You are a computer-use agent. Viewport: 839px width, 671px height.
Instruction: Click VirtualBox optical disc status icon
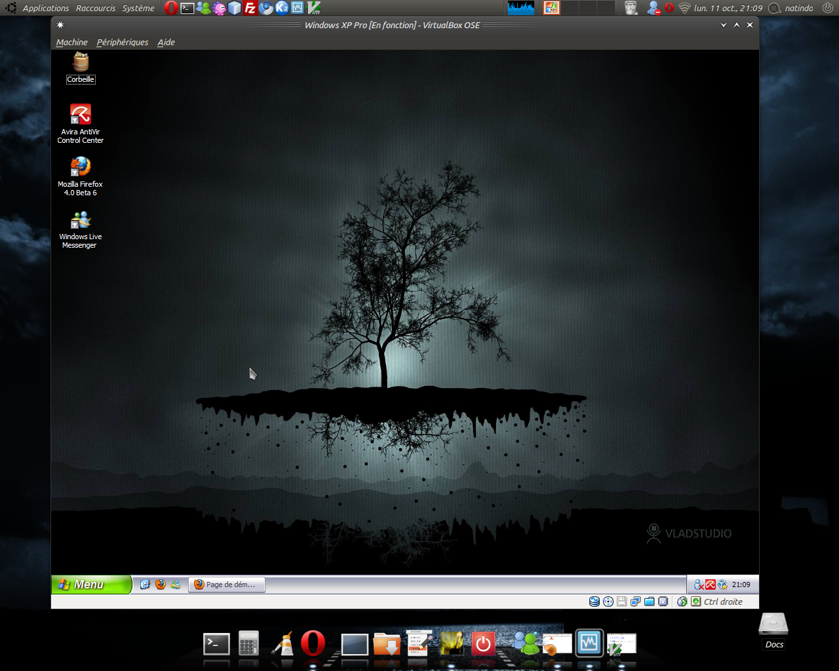tap(608, 602)
